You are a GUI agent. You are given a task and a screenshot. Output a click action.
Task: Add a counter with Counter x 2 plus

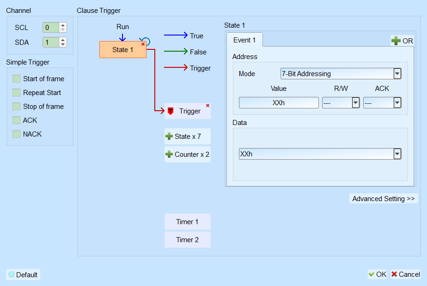coord(169,154)
